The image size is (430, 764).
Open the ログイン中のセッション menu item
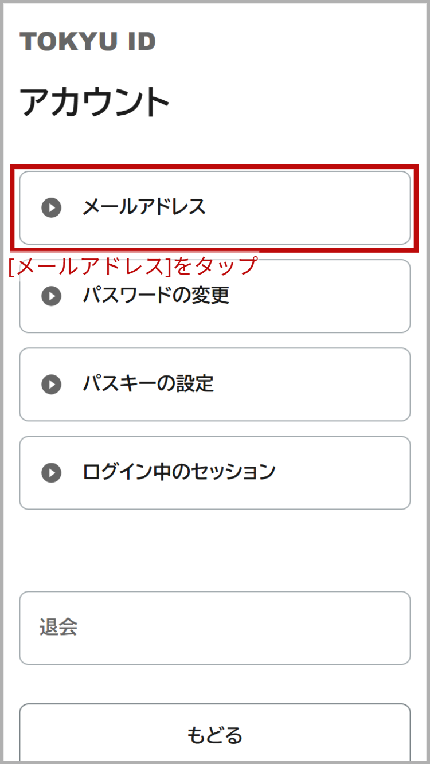pyautogui.click(x=215, y=472)
